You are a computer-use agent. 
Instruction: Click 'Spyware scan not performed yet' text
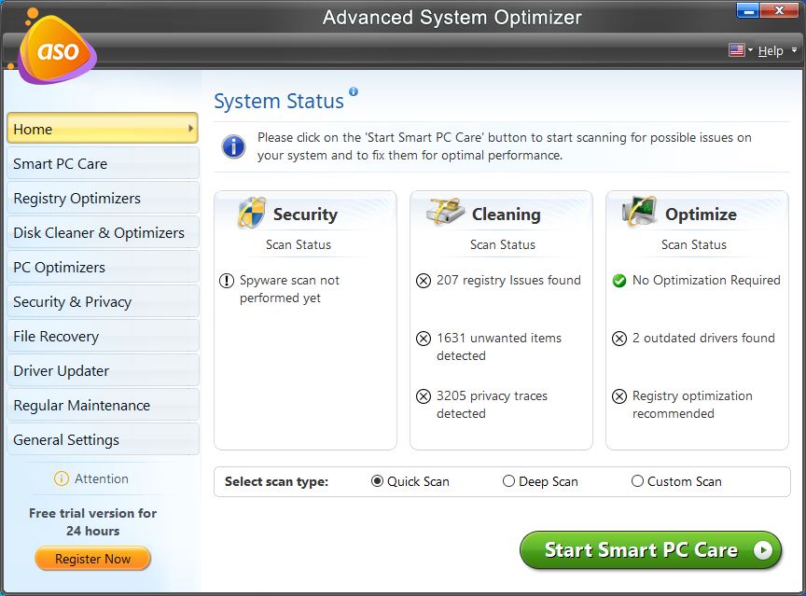[289, 289]
